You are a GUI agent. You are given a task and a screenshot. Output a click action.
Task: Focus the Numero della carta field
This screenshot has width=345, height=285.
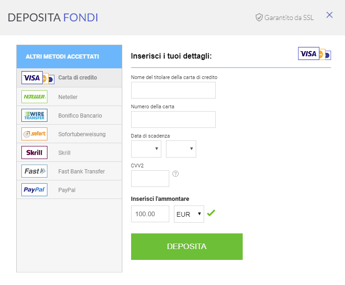pyautogui.click(x=173, y=119)
